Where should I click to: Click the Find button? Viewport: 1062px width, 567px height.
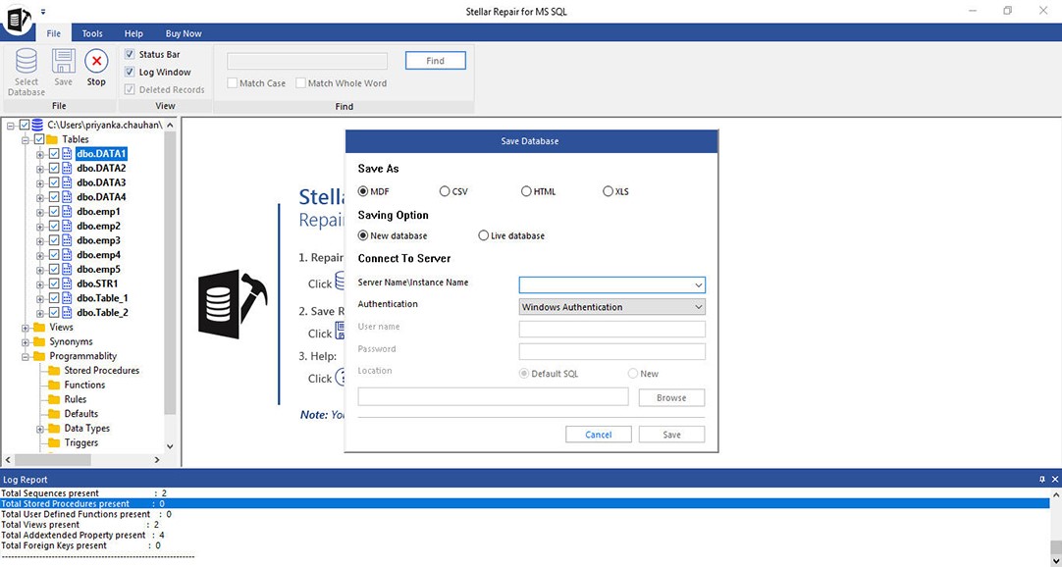(435, 61)
